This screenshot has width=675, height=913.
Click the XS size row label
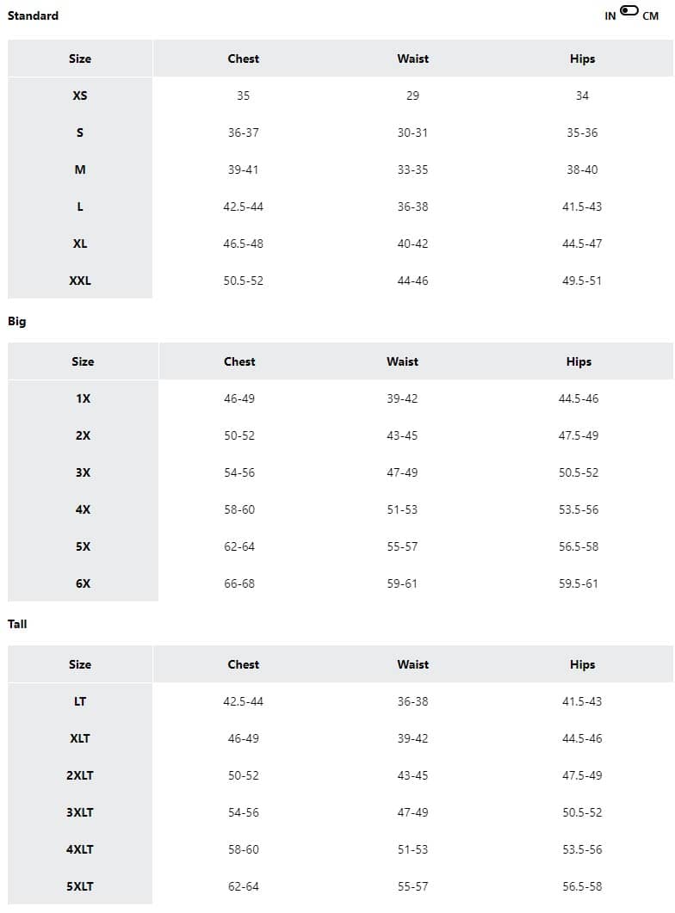pyautogui.click(x=80, y=96)
